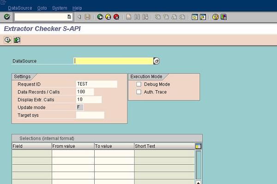Viewport: 277px width, 184px height.
Task: Click the Request ID field containing TEST
Action: (96, 84)
